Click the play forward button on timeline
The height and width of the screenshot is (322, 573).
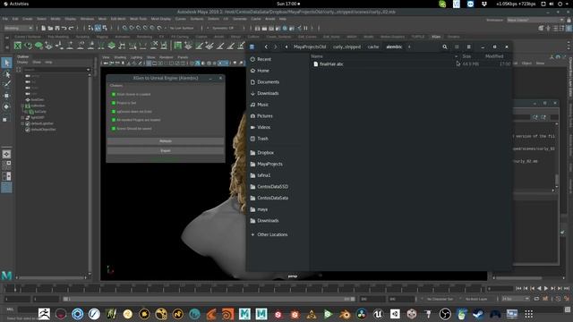546,288
